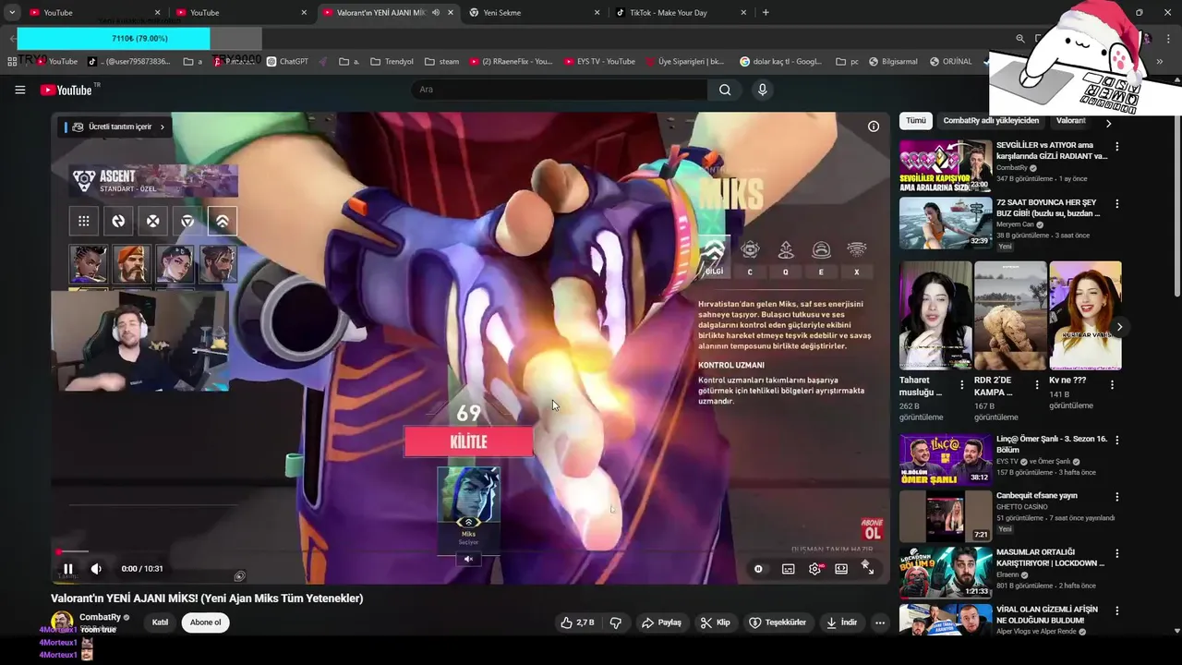Mute the Valorant tab audio speaker icon

click(436, 13)
